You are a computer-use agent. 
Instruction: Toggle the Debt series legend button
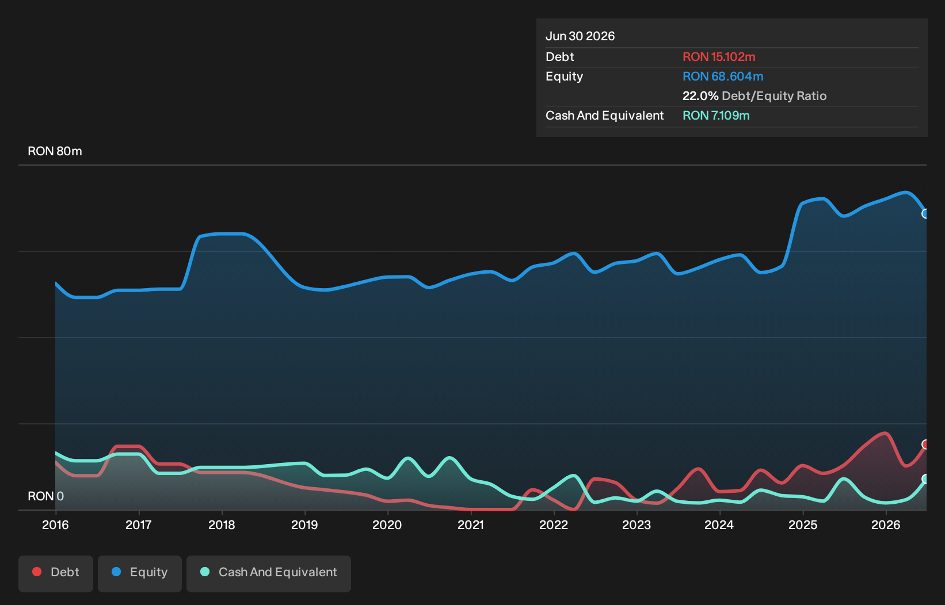[56, 573]
